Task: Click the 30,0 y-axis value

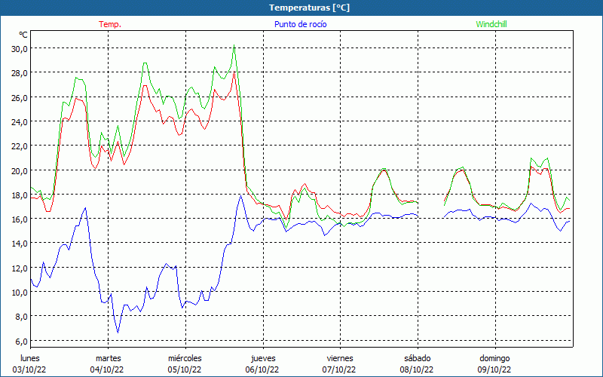Action: (x=20, y=48)
